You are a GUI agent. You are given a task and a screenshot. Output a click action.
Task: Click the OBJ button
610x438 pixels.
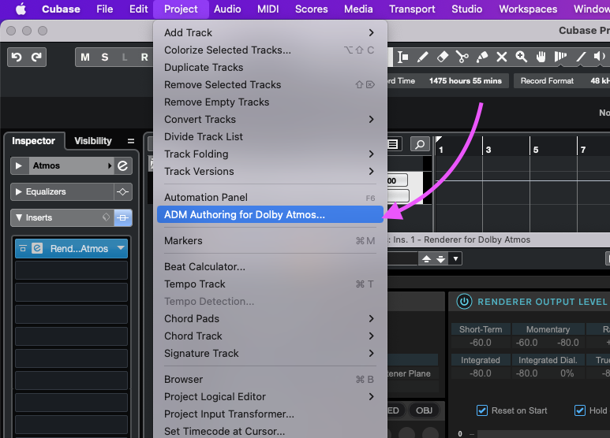click(x=424, y=410)
